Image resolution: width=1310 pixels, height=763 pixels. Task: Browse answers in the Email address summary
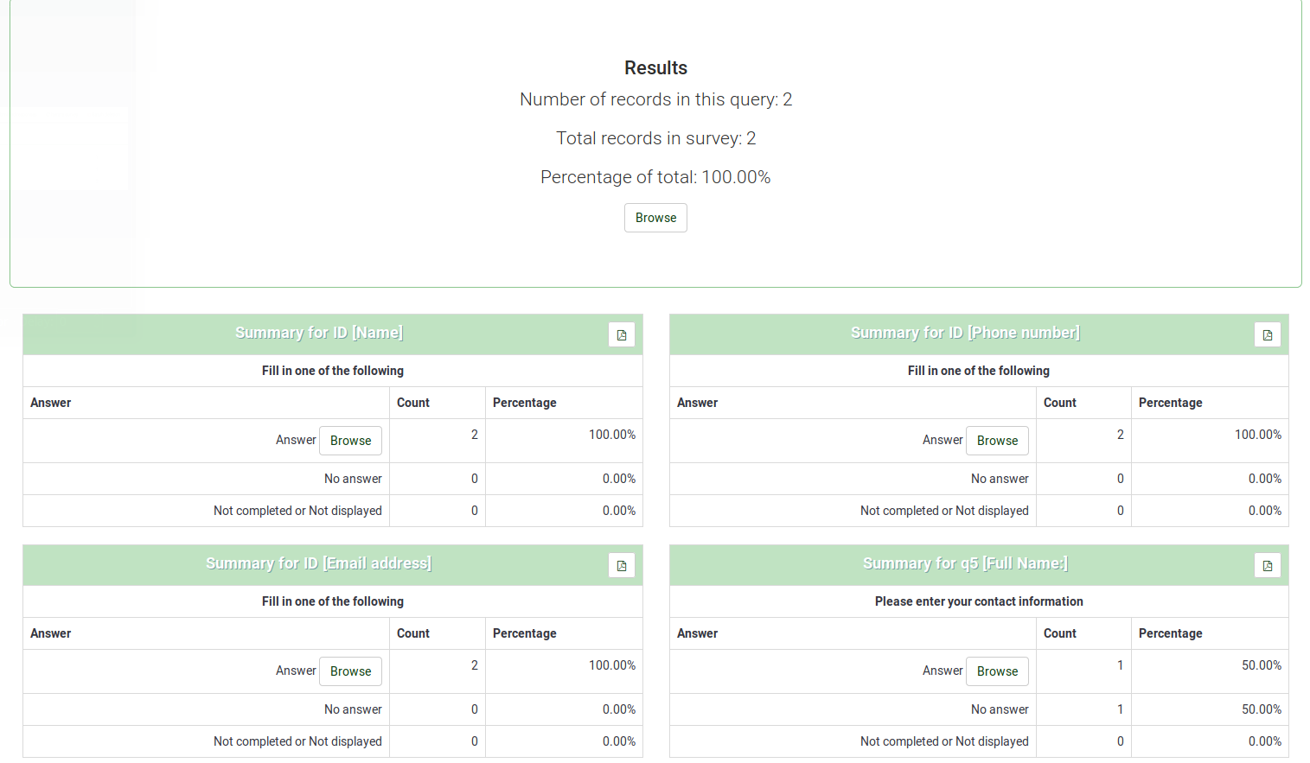pyautogui.click(x=350, y=671)
